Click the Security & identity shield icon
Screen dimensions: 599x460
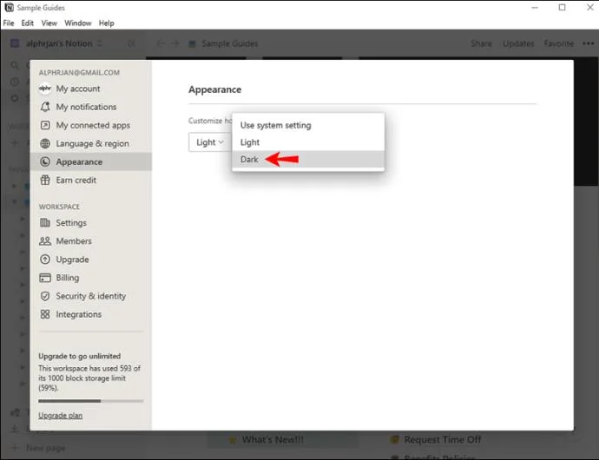pos(45,296)
